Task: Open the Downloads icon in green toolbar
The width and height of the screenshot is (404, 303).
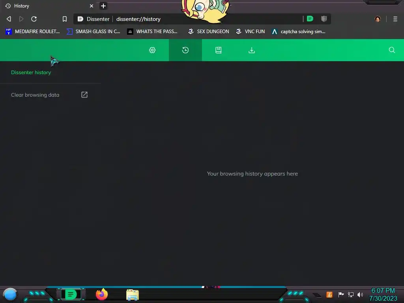Action: (252, 50)
